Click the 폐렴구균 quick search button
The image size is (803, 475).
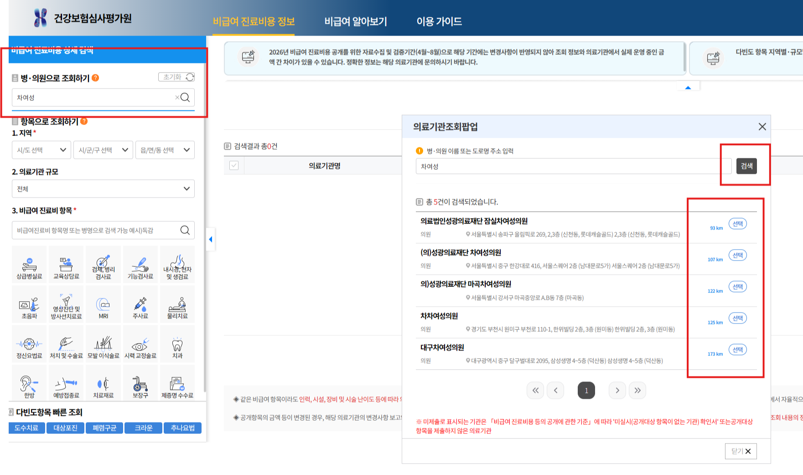click(104, 428)
